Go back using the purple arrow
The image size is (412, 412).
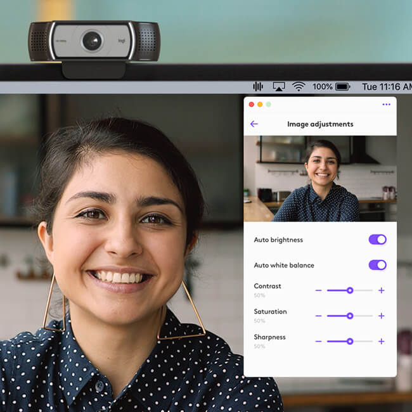point(254,124)
